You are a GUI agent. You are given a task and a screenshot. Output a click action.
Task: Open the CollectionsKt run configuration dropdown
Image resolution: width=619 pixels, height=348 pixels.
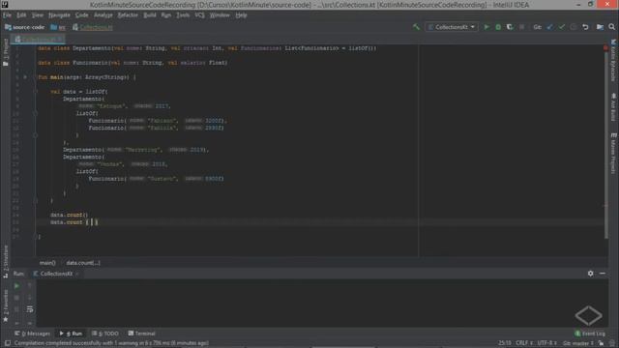click(452, 27)
